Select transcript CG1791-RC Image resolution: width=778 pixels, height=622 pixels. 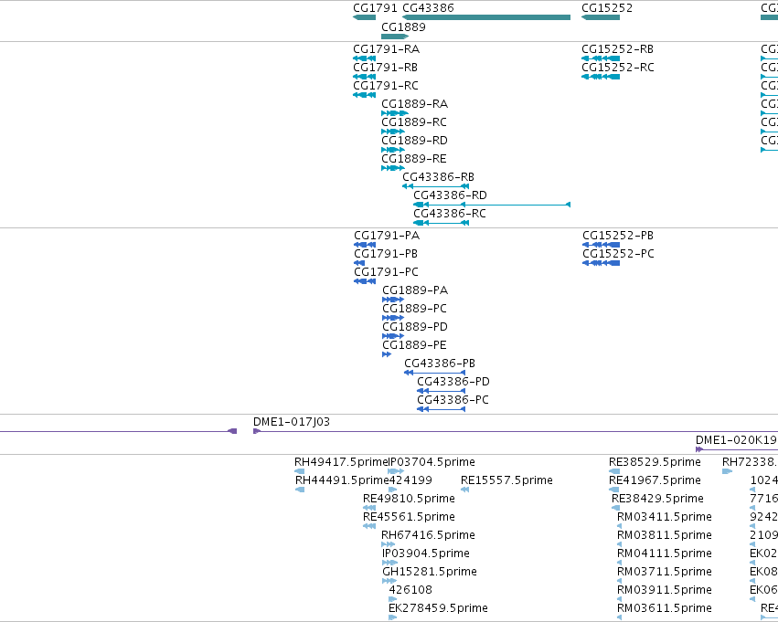[x=386, y=86]
